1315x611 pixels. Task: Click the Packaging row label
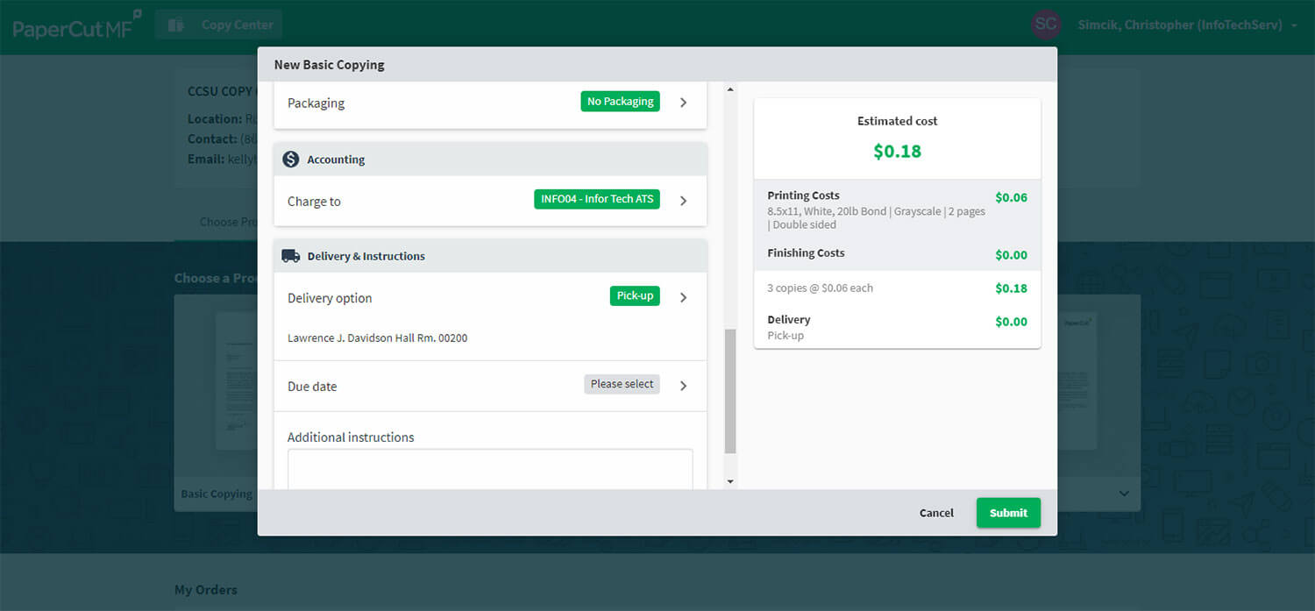coord(316,103)
